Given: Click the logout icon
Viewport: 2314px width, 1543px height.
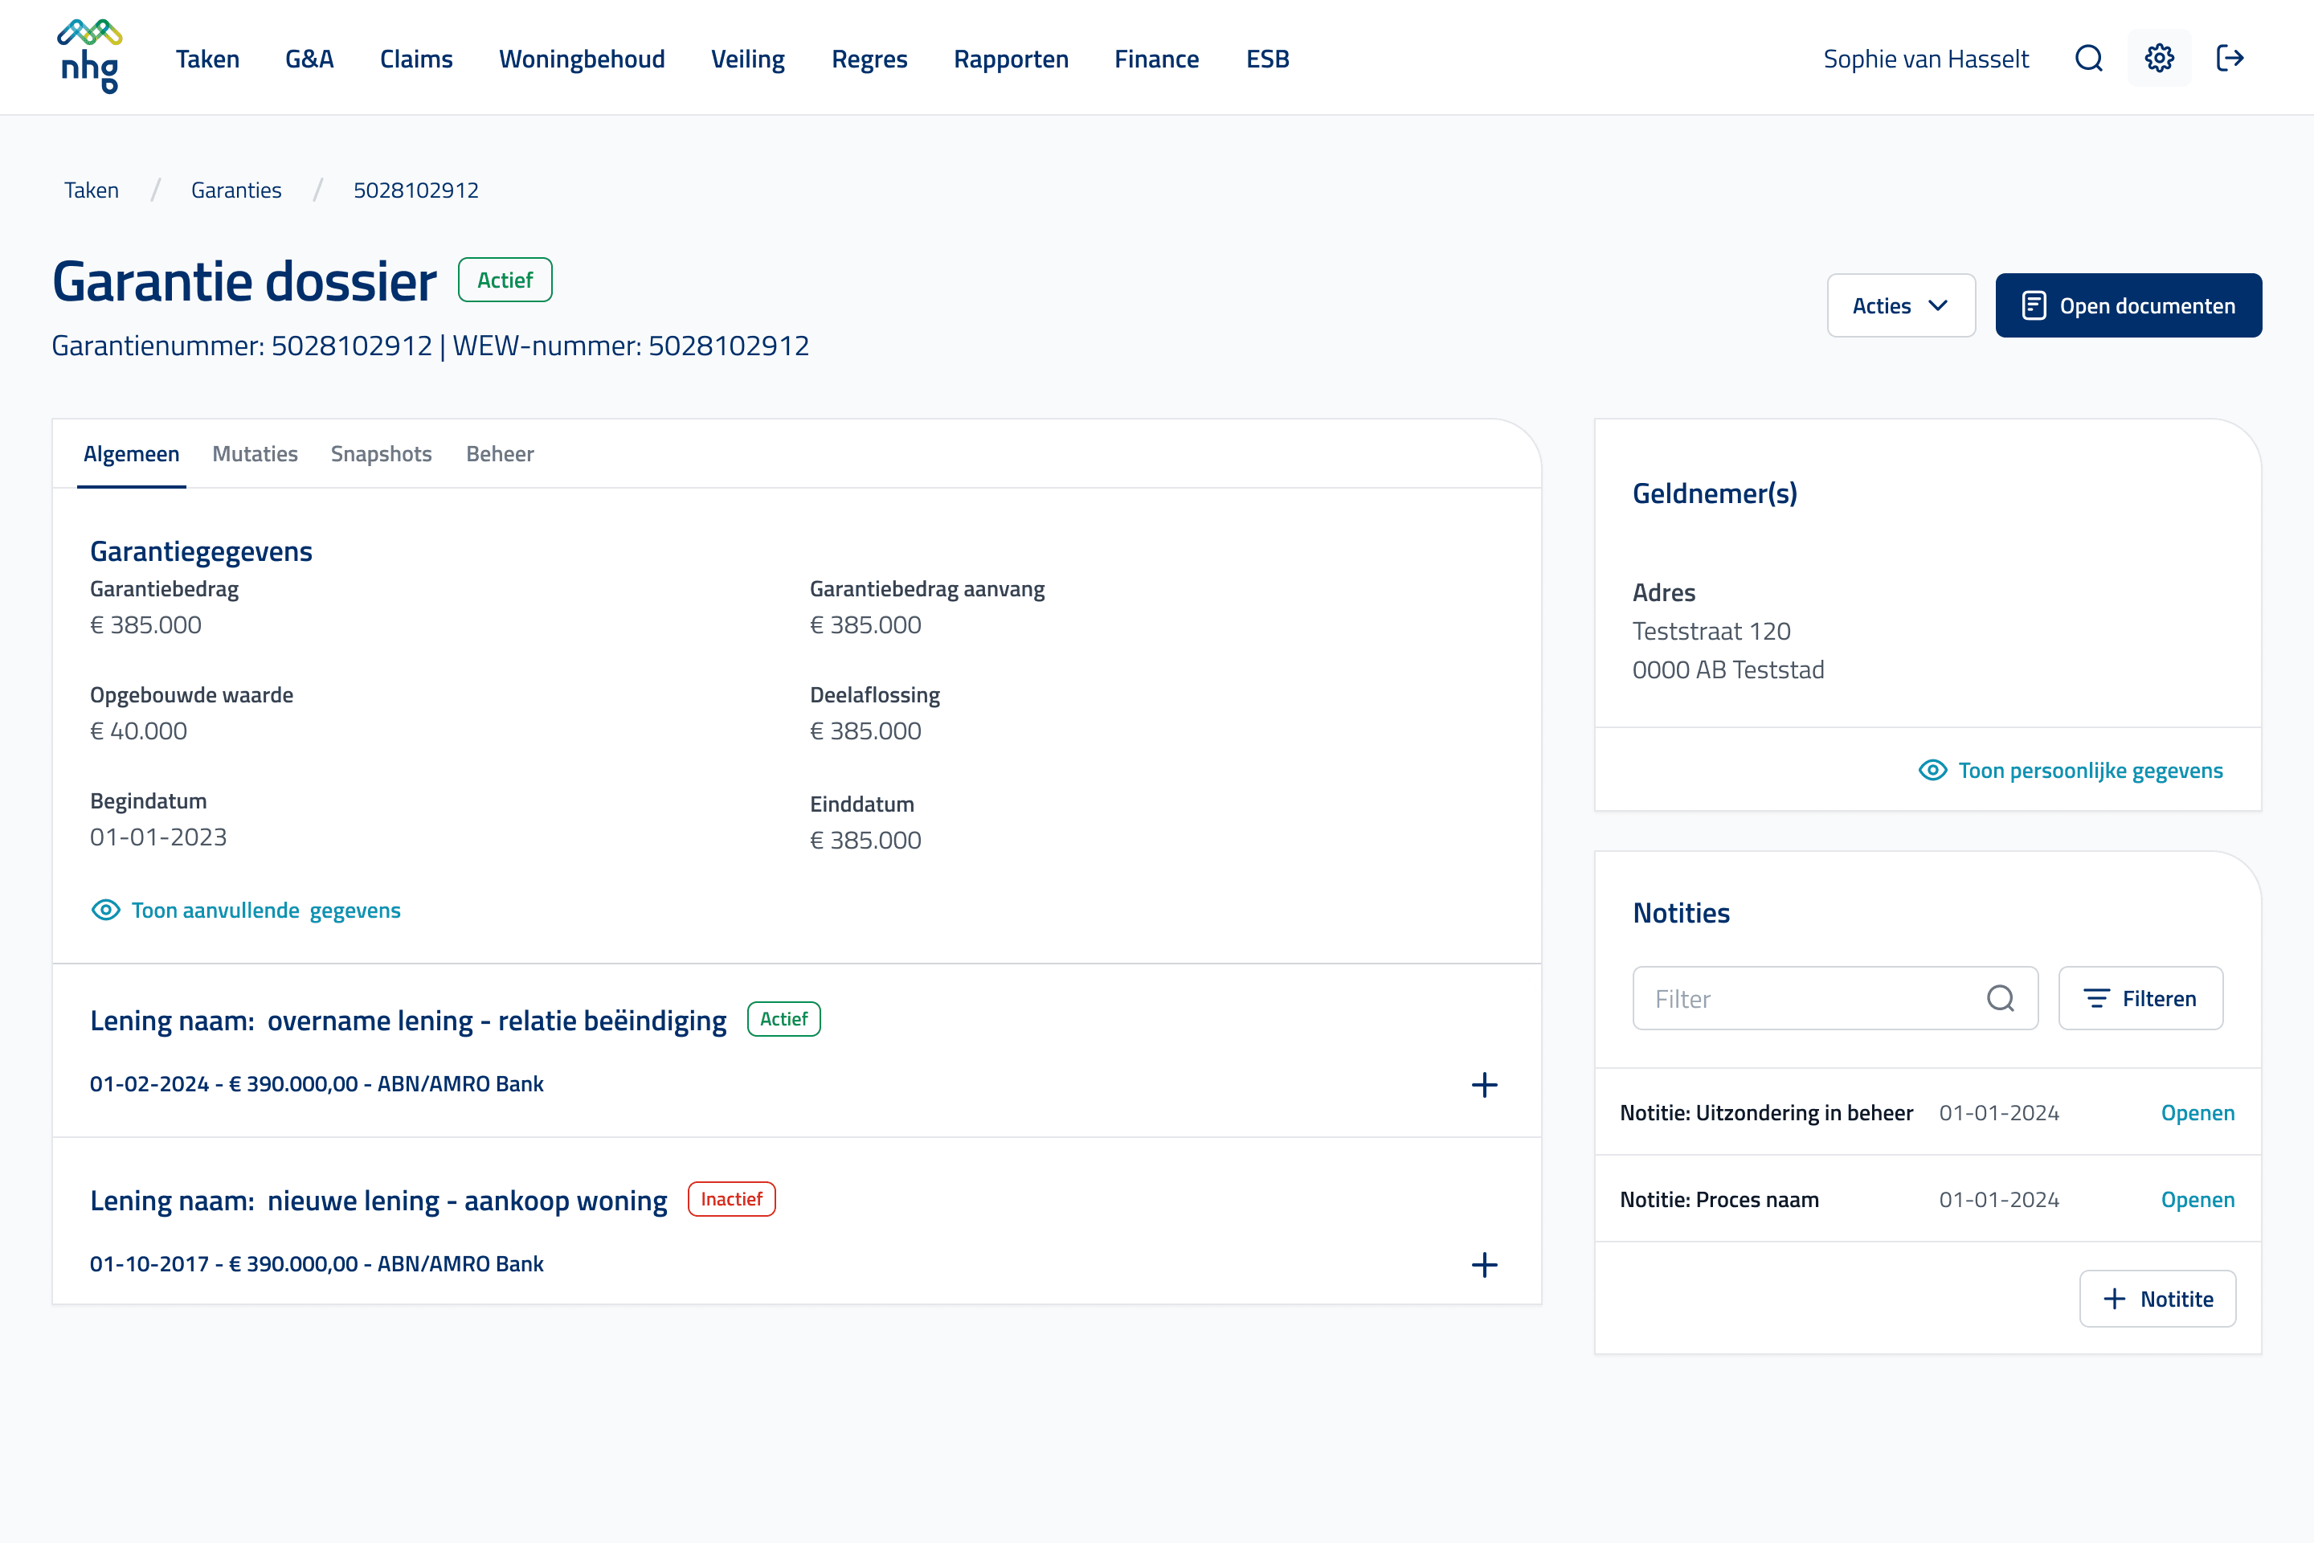Looking at the screenshot, I should click(2230, 58).
